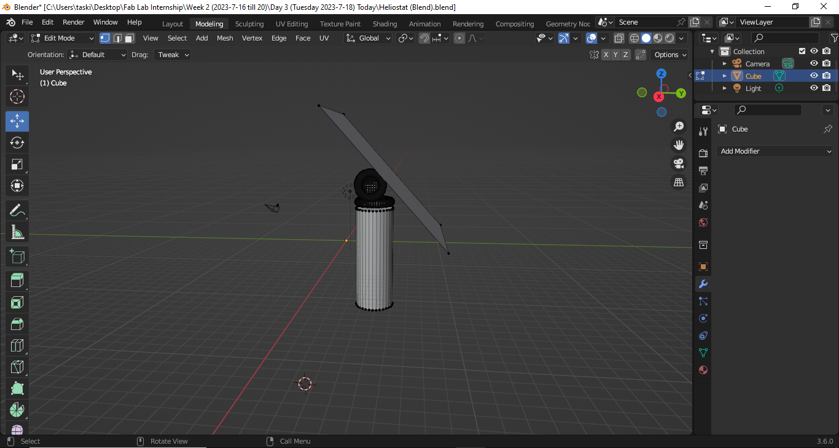Viewport: 839px width, 448px height.
Task: Toggle X axis mirror button
Action: pyautogui.click(x=606, y=55)
